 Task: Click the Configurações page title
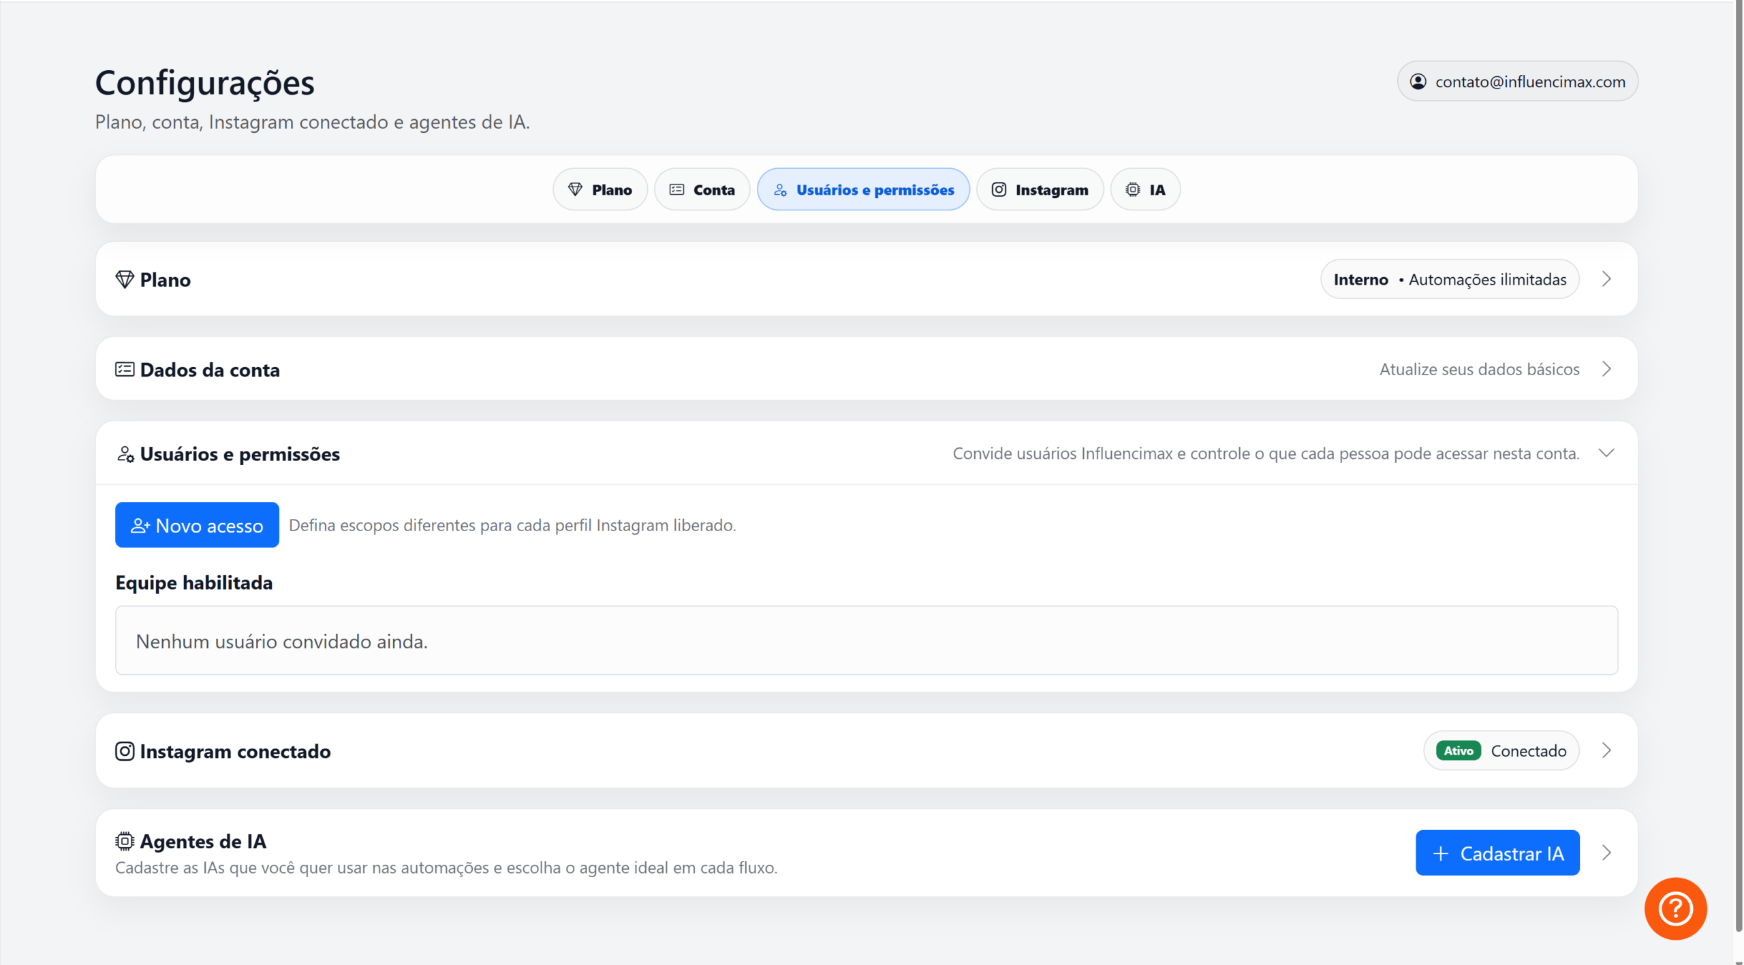click(x=205, y=83)
